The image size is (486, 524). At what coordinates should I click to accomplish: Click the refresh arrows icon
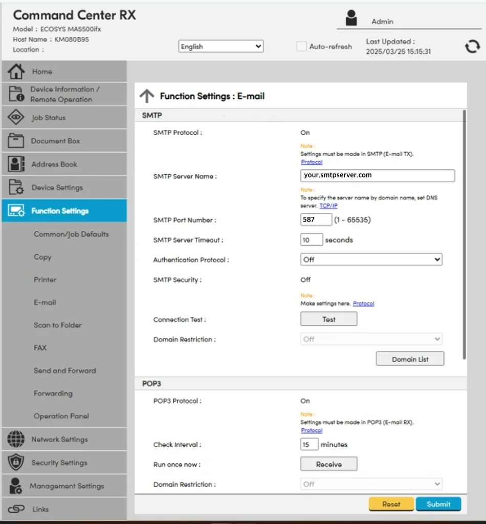coord(472,47)
